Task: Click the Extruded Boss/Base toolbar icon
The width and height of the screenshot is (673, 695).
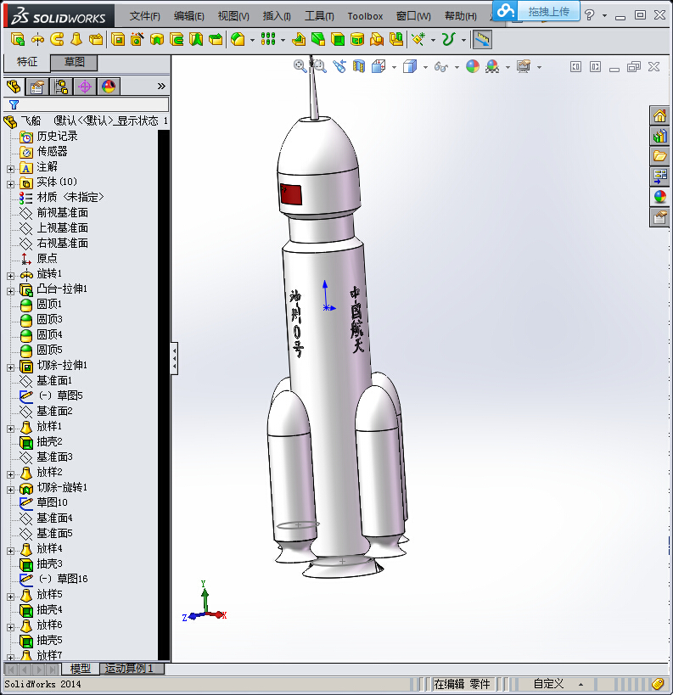Action: (17, 39)
